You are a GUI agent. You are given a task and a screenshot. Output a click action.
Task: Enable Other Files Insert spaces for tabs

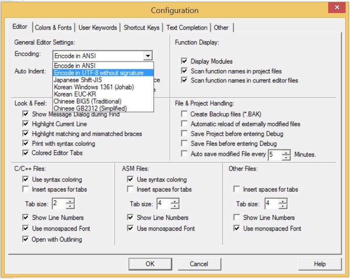point(237,189)
